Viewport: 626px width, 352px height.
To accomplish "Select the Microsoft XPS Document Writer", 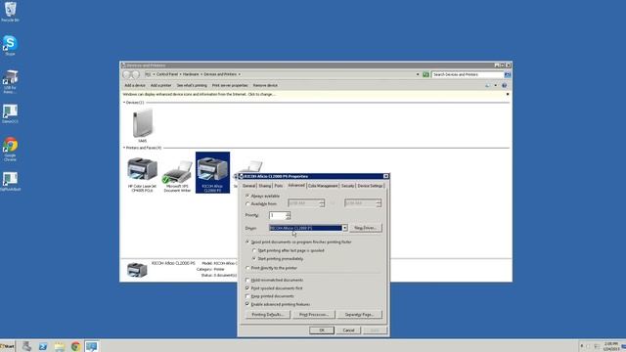I will (177, 176).
